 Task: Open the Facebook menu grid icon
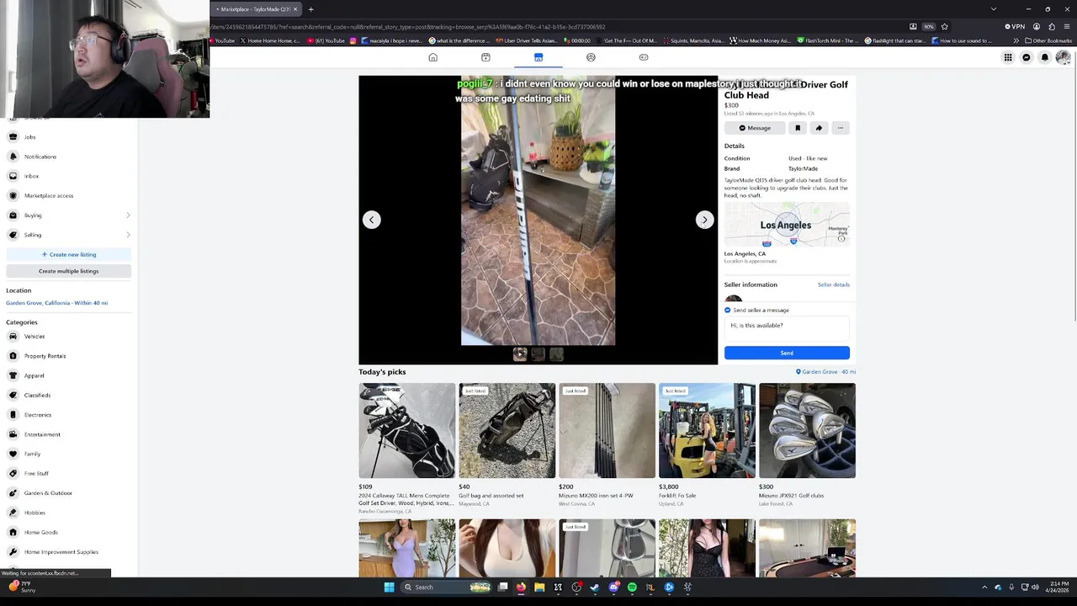(x=1007, y=57)
